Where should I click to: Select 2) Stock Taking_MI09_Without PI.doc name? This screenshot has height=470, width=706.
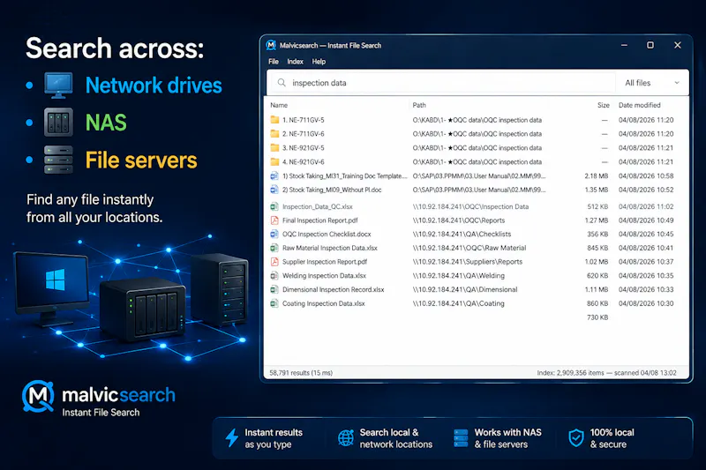[x=332, y=190]
